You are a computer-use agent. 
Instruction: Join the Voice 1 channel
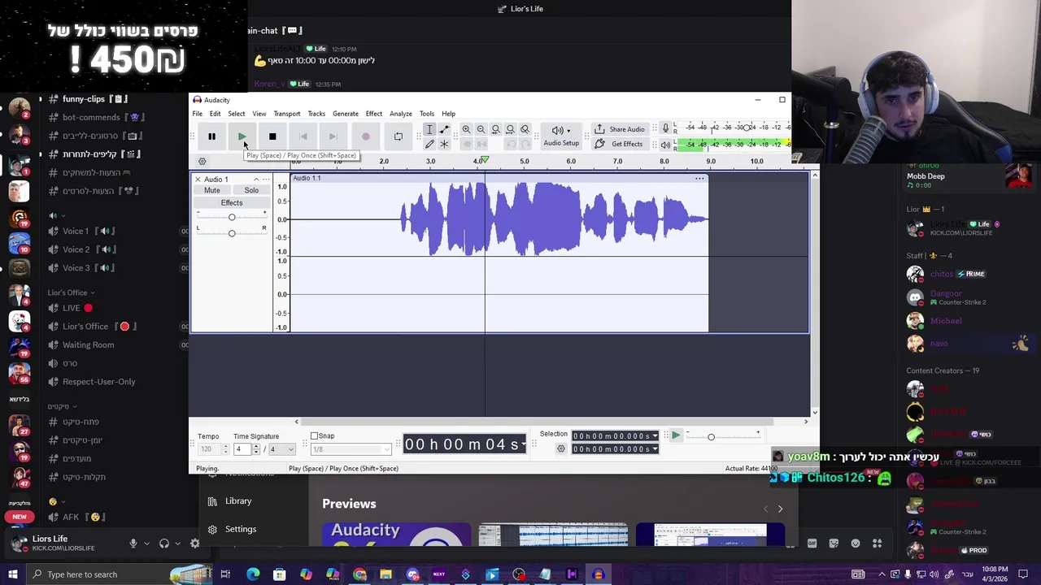[76, 231]
